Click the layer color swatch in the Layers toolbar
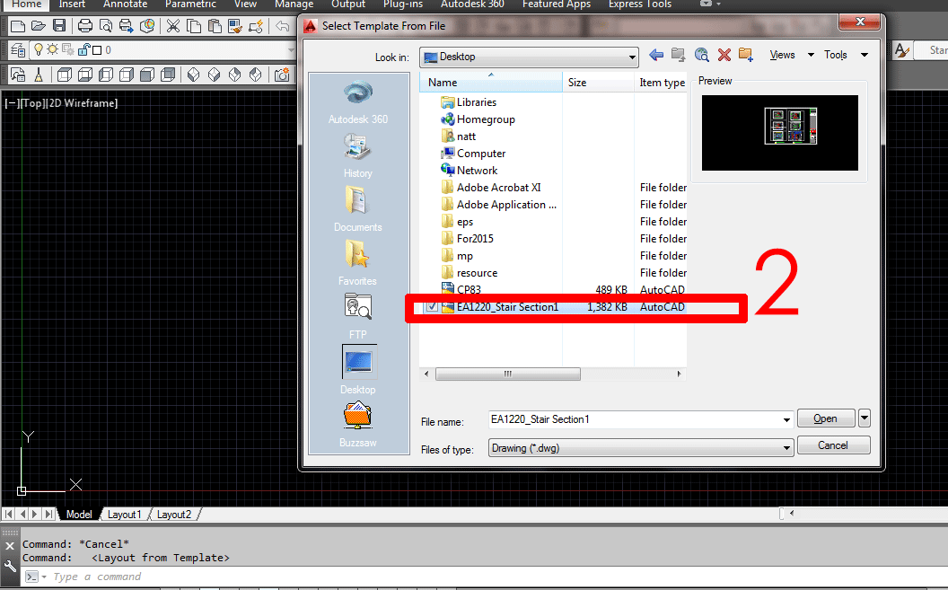 97,49
